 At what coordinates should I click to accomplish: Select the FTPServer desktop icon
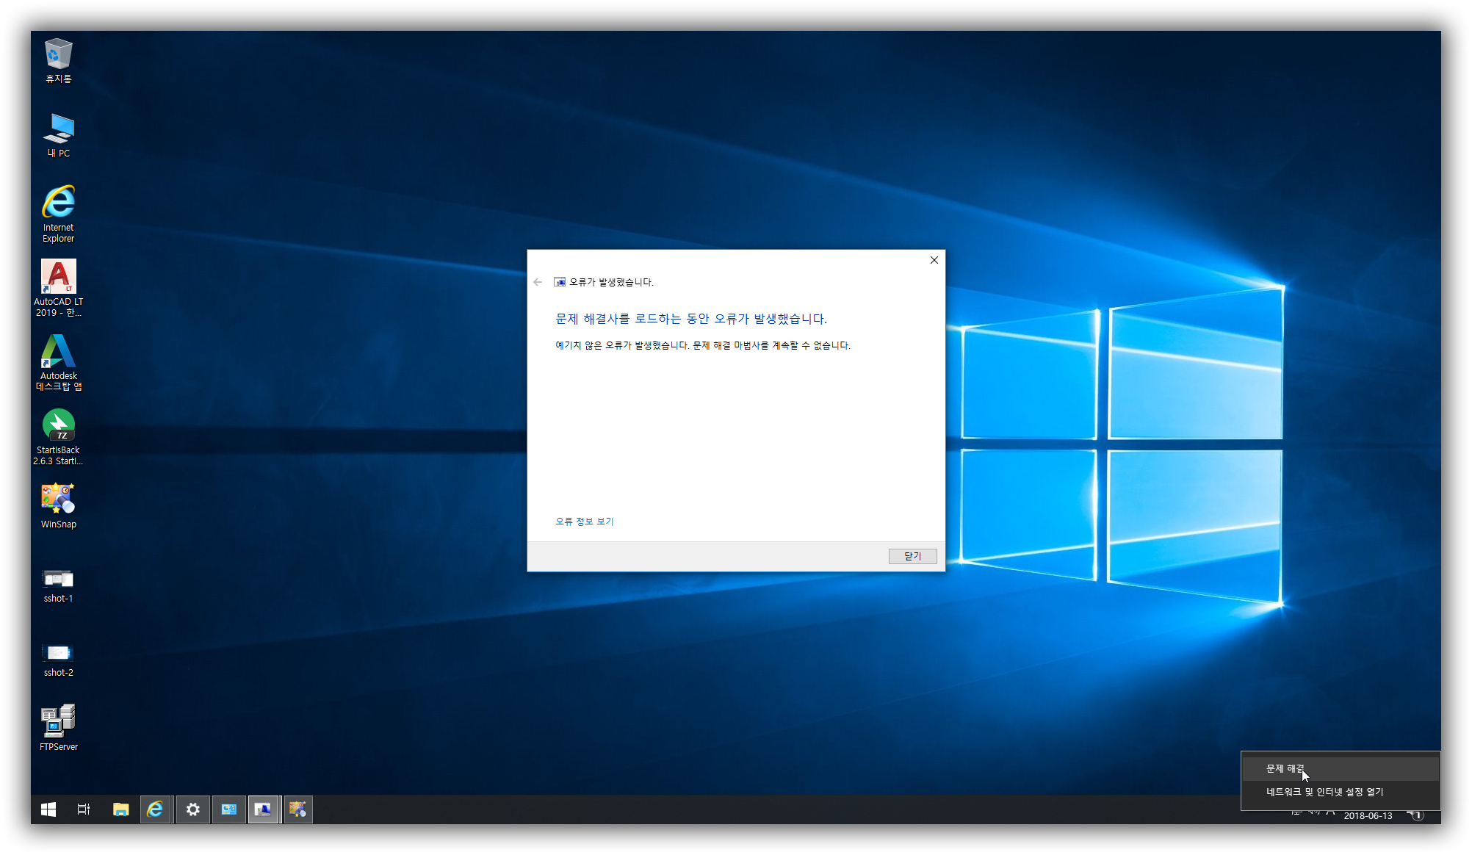(58, 728)
